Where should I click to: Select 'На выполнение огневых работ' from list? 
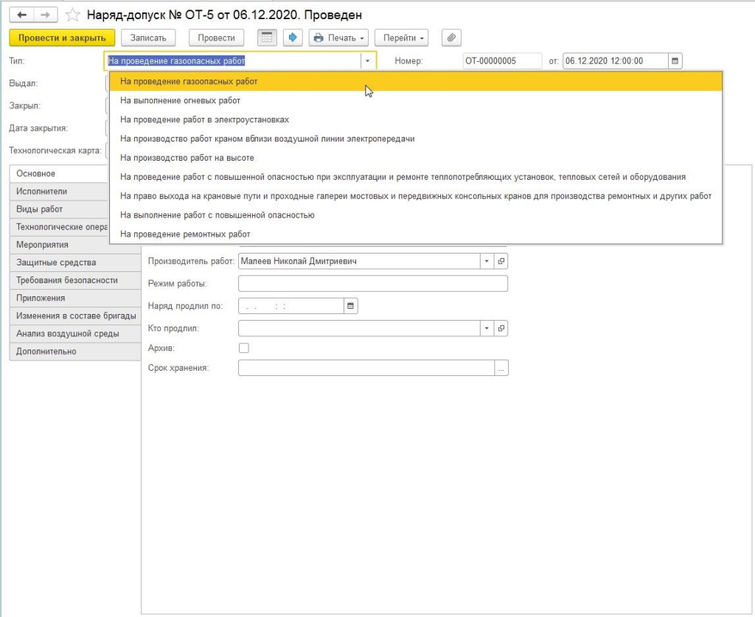(180, 100)
